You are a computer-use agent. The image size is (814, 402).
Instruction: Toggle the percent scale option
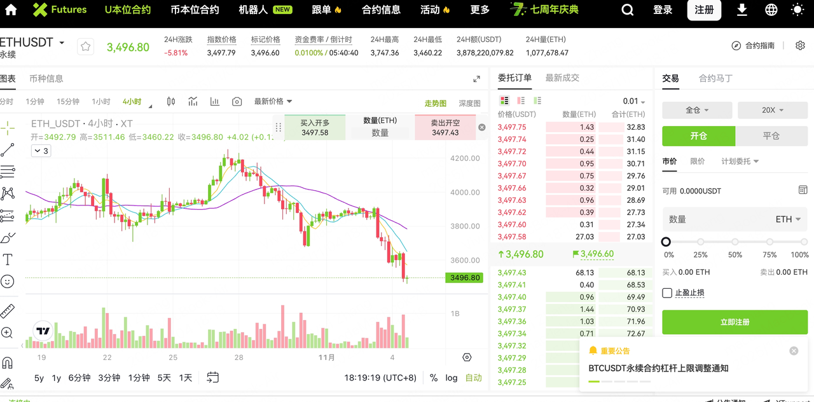[x=434, y=378]
